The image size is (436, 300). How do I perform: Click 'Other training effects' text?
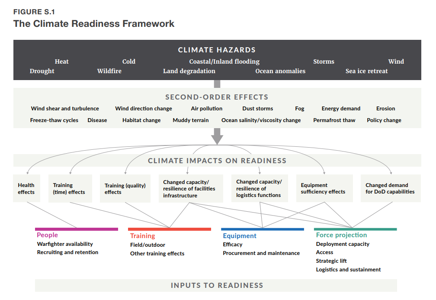click(x=157, y=254)
